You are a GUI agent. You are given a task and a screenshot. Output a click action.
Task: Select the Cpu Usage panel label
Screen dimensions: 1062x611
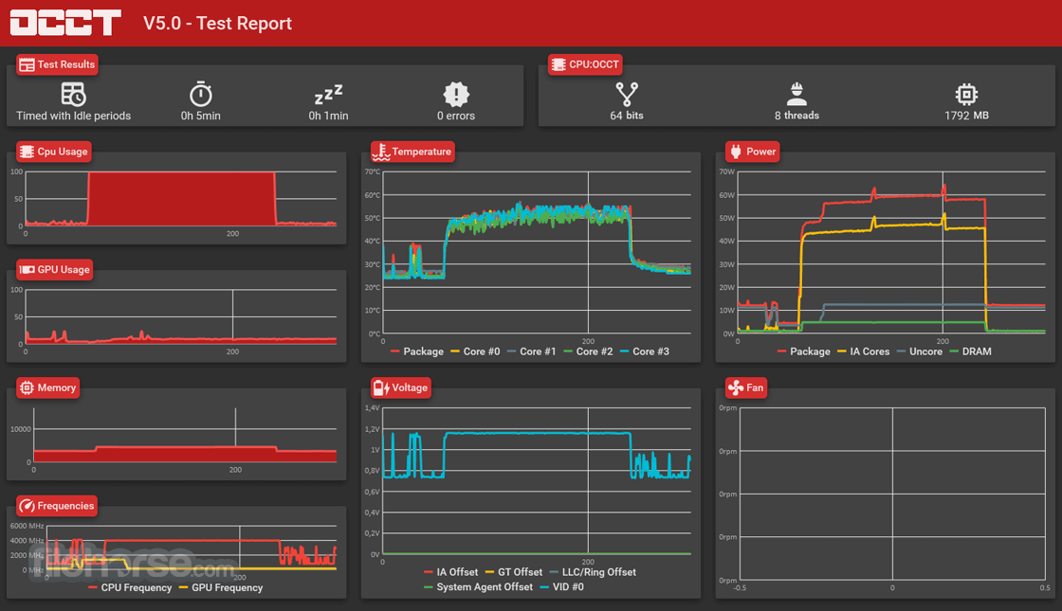(54, 152)
